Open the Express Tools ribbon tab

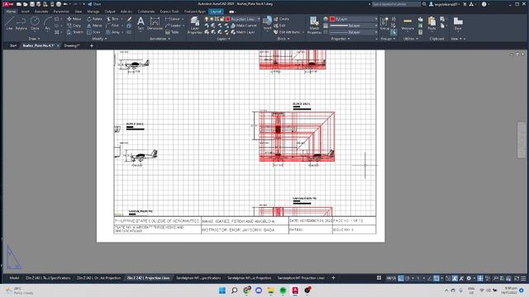169,12
